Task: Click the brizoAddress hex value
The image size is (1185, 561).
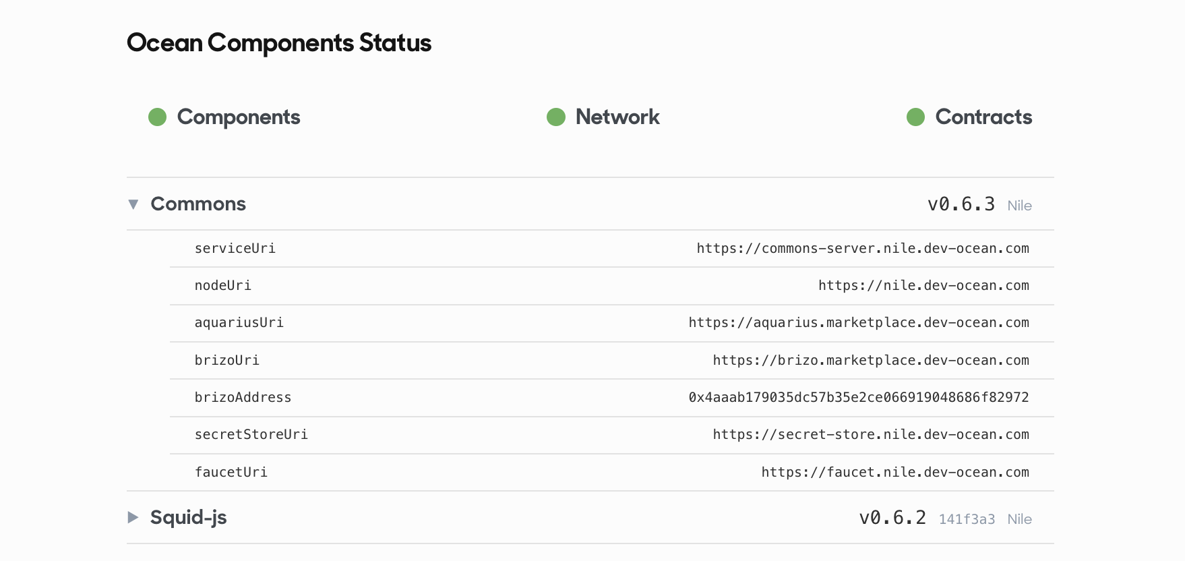Action: 859,397
